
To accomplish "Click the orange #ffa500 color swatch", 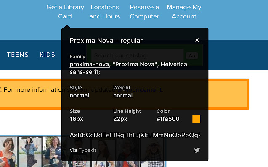I will coord(196,119).
